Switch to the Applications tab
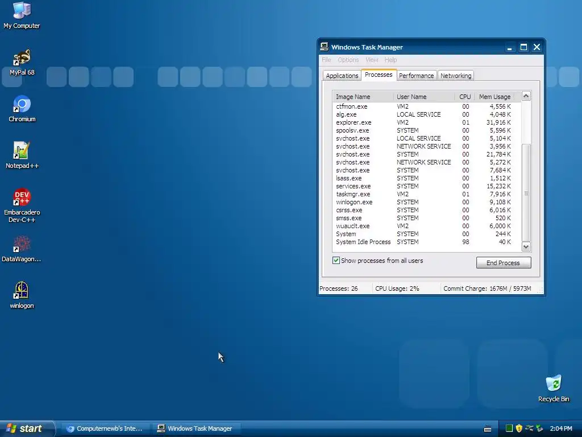Viewport: 582px width, 437px height. 342,76
